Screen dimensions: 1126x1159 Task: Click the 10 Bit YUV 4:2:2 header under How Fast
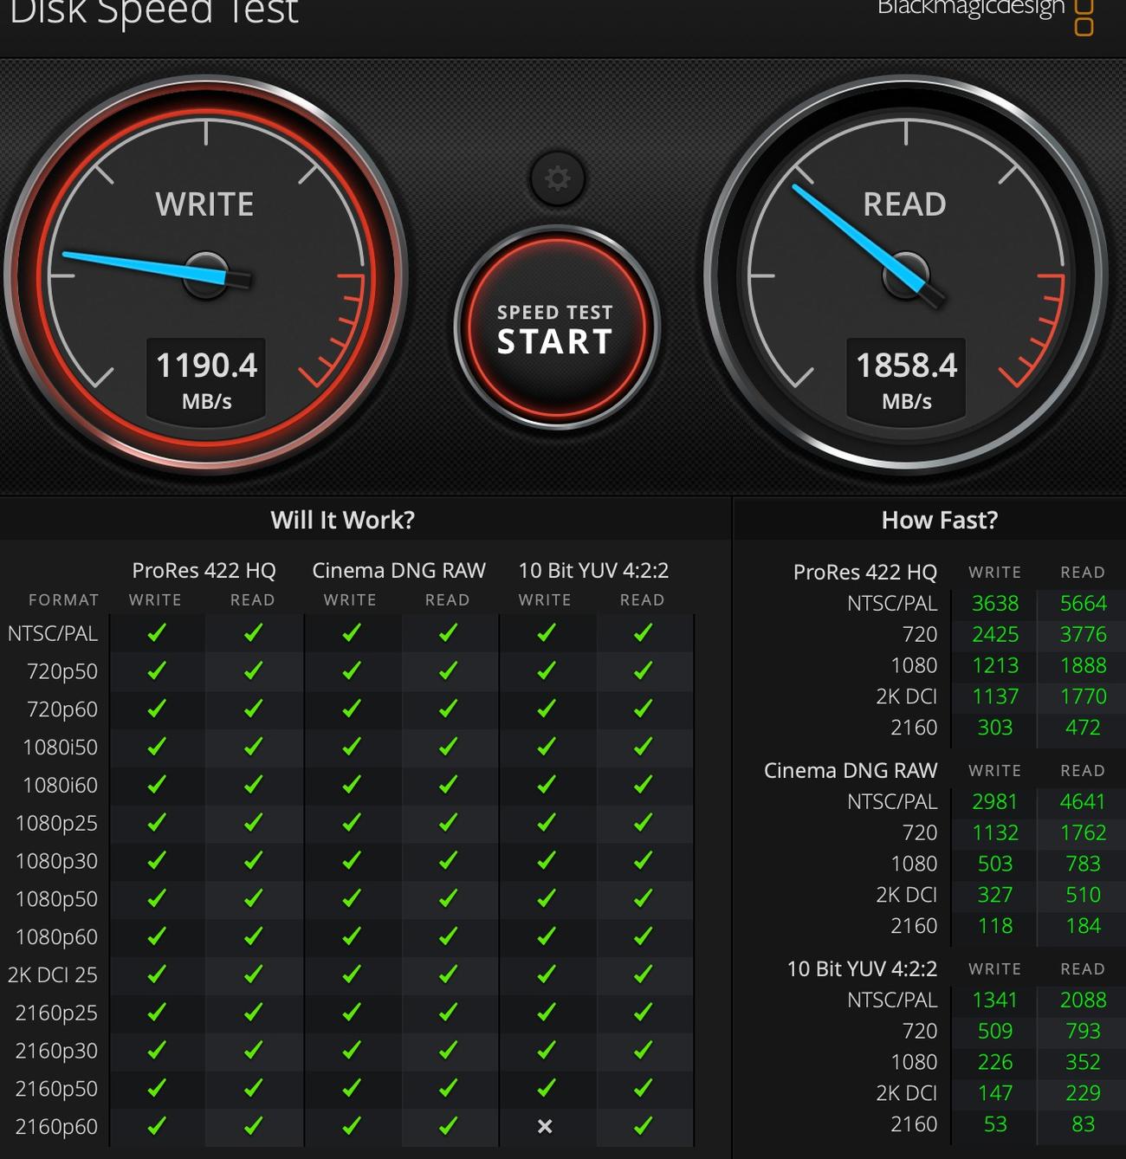pos(862,968)
